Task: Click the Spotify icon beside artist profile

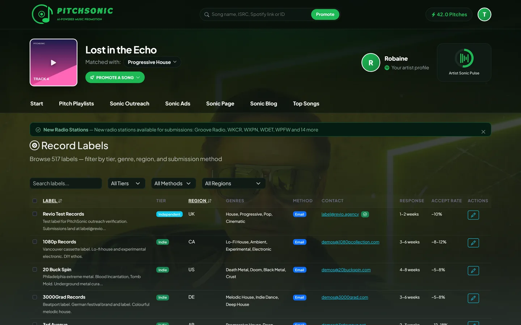Action: 387,68
